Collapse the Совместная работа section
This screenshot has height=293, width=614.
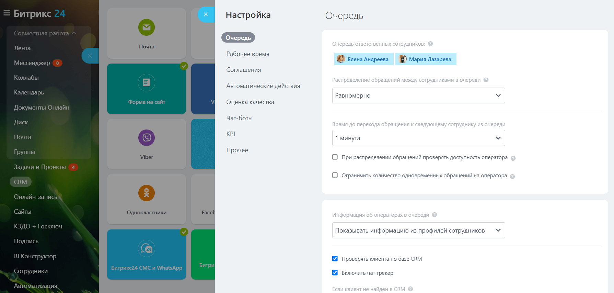point(45,33)
